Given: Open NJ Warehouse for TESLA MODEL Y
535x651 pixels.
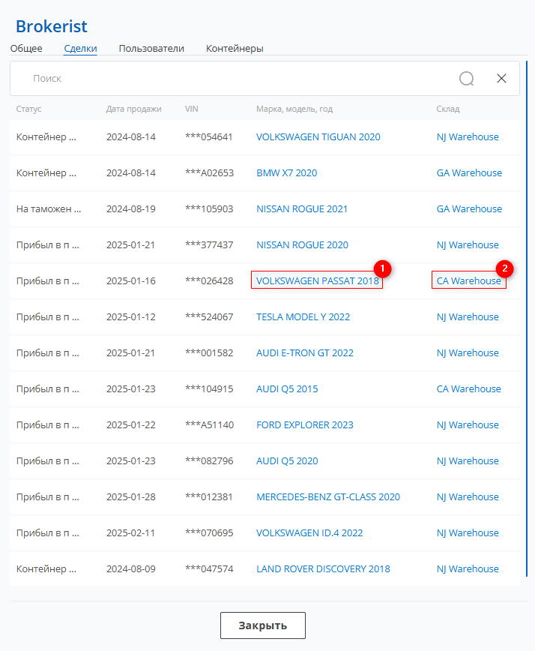Looking at the screenshot, I should [x=468, y=317].
